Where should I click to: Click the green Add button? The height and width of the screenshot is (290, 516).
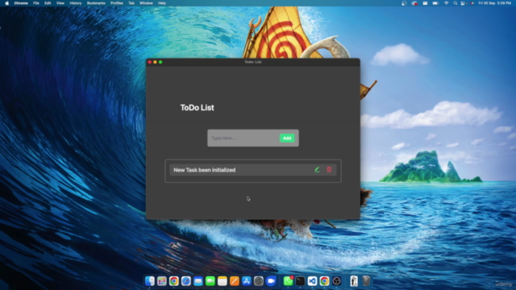tap(287, 138)
